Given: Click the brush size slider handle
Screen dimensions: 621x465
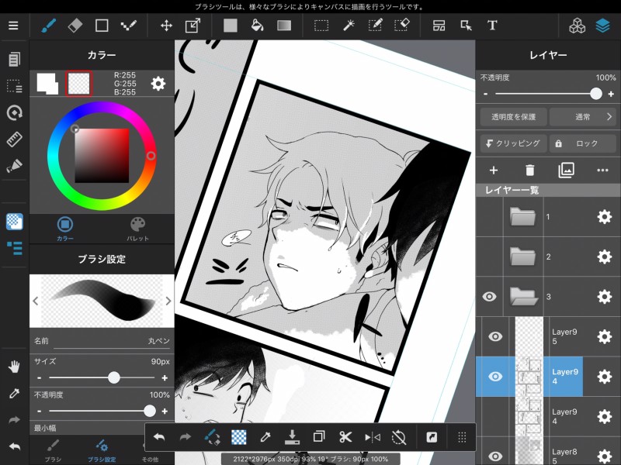Looking at the screenshot, I should (x=113, y=377).
